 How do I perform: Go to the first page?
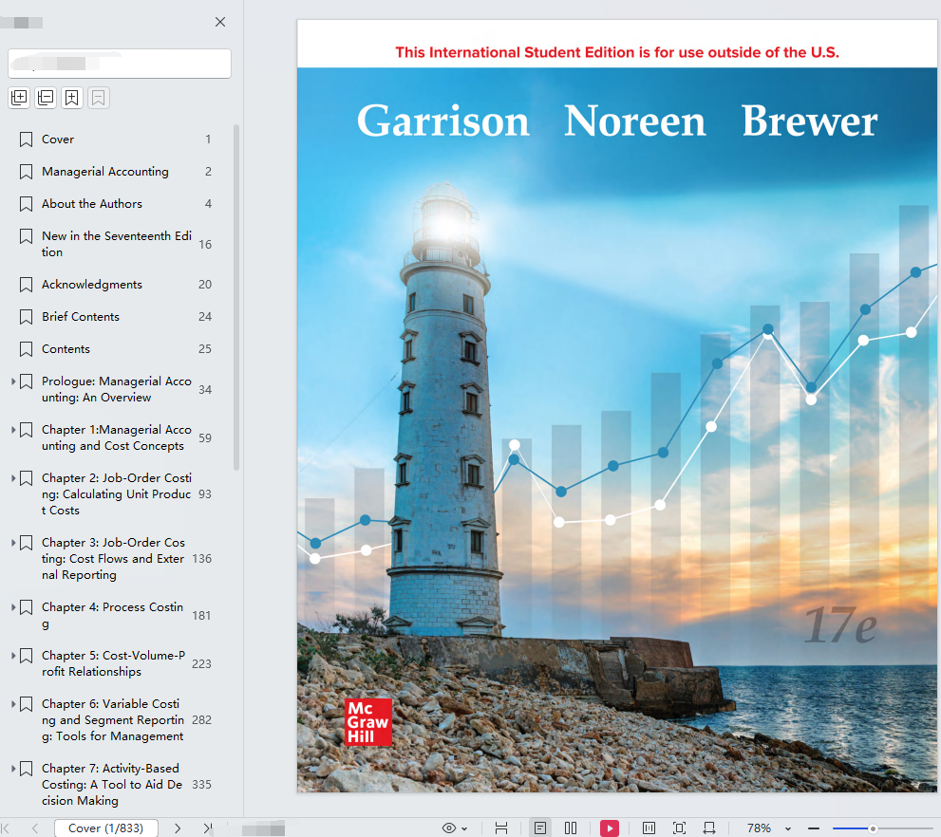tap(6, 828)
